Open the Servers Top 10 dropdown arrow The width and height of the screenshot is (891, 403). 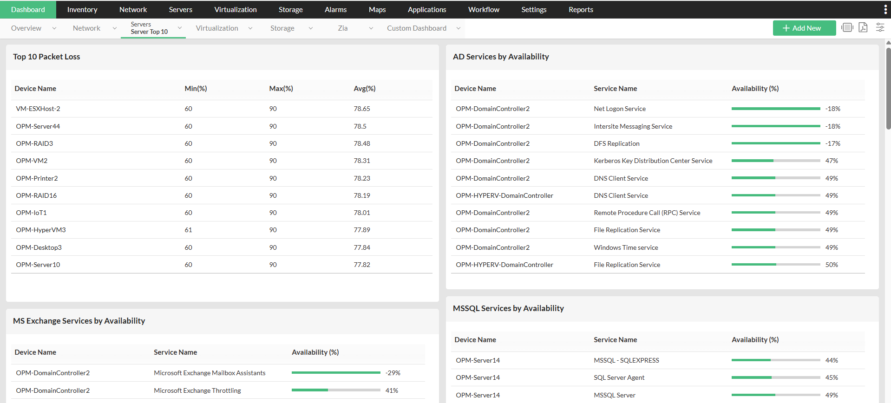180,28
